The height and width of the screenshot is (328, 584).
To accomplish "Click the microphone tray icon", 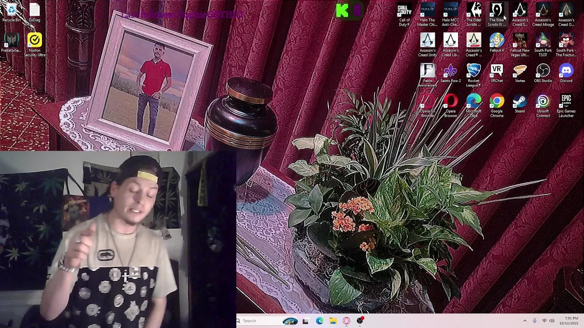I will tap(535, 321).
